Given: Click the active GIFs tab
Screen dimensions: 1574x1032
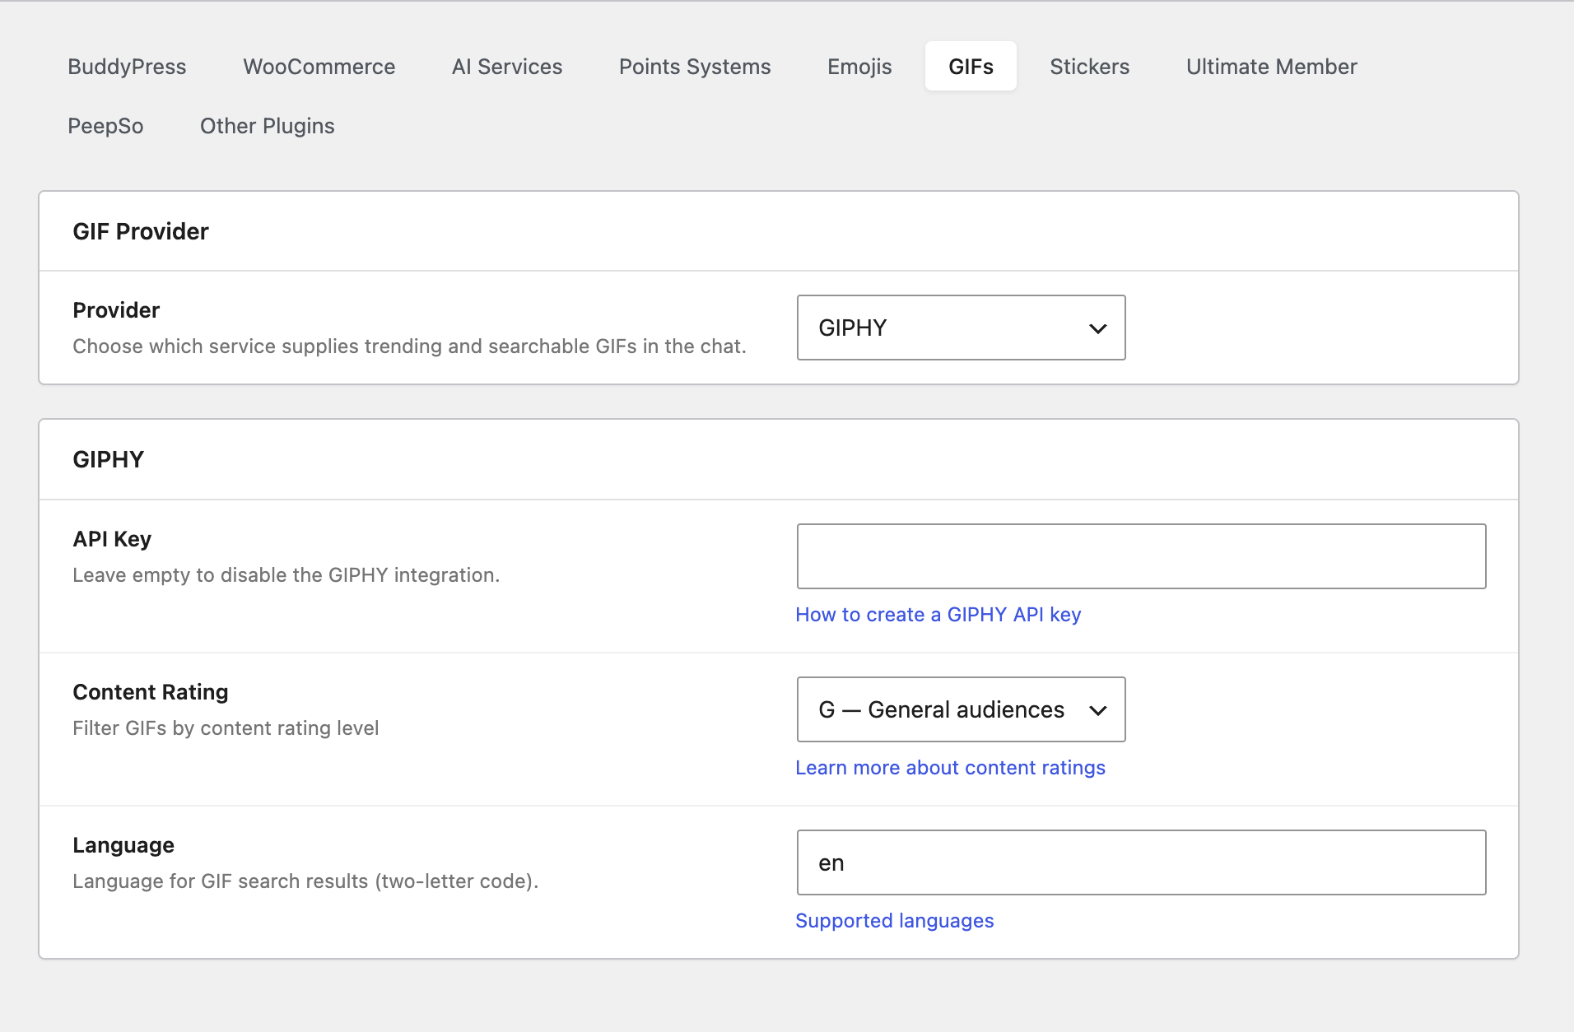Looking at the screenshot, I should tap(970, 67).
